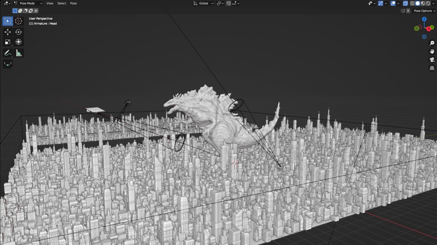The width and height of the screenshot is (437, 245).
Task: Select the Cursor tool in the toolbar
Action: (x=19, y=21)
